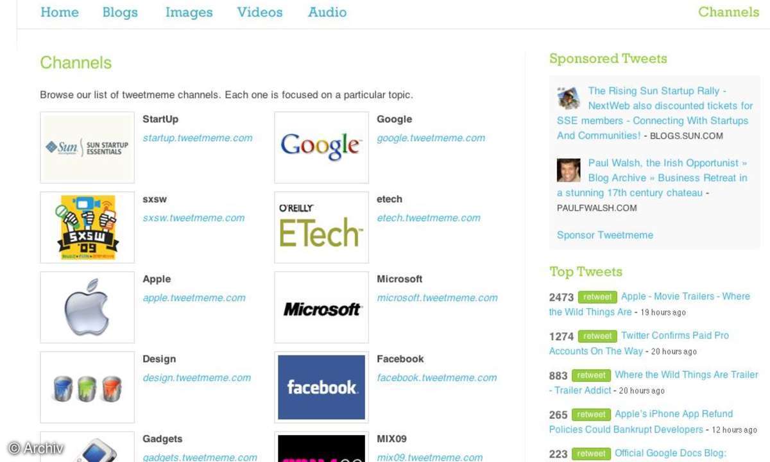Click the 883 retweet count

tap(558, 375)
